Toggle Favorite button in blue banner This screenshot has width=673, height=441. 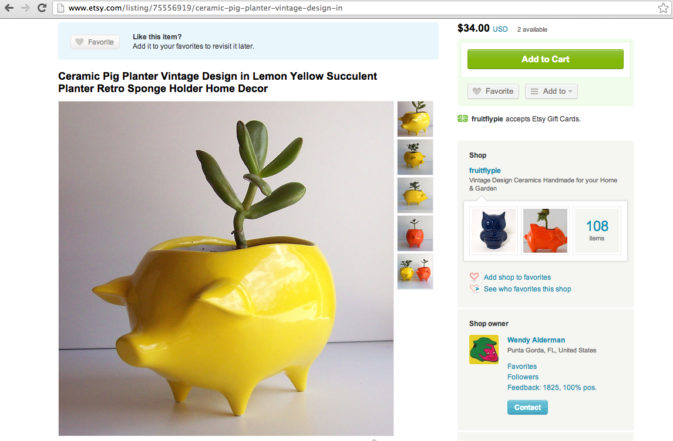[95, 42]
